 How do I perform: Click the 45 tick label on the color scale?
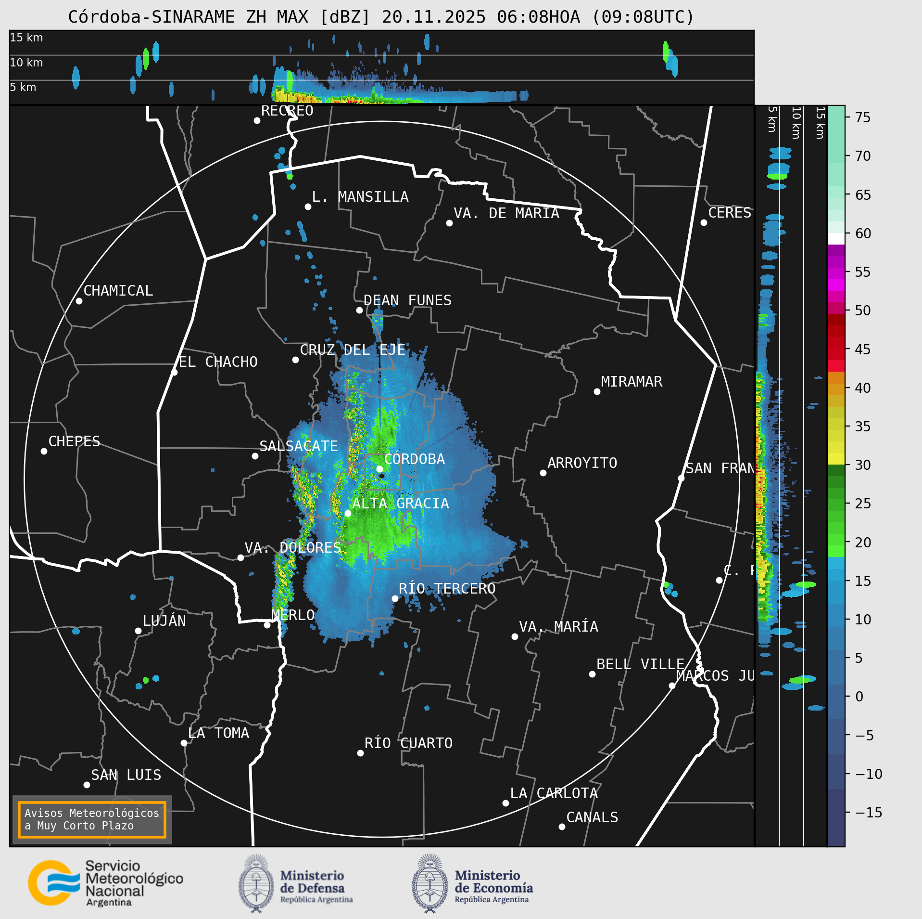(863, 349)
